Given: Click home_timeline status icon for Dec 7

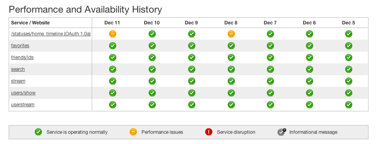Looking at the screenshot, I should coord(270,34).
